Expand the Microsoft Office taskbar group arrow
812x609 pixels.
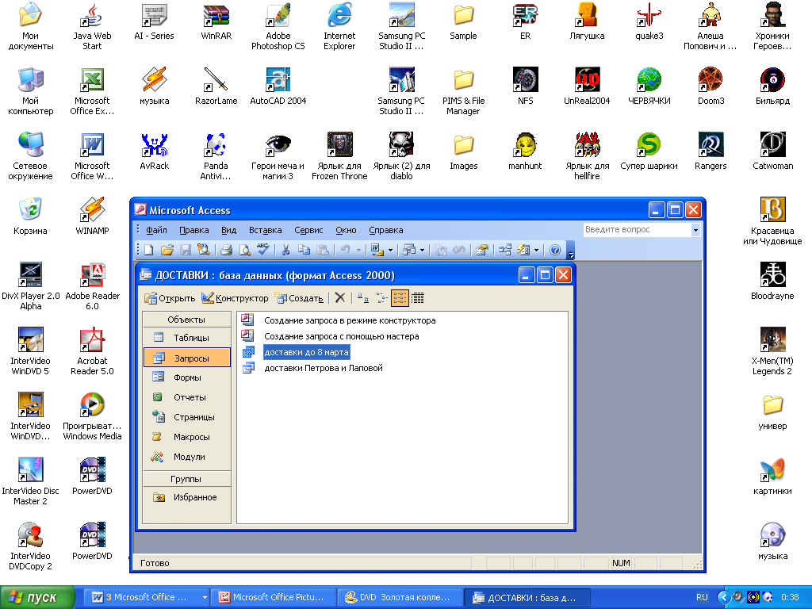tap(205, 597)
